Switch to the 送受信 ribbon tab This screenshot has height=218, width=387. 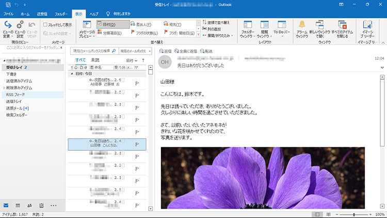(43, 13)
